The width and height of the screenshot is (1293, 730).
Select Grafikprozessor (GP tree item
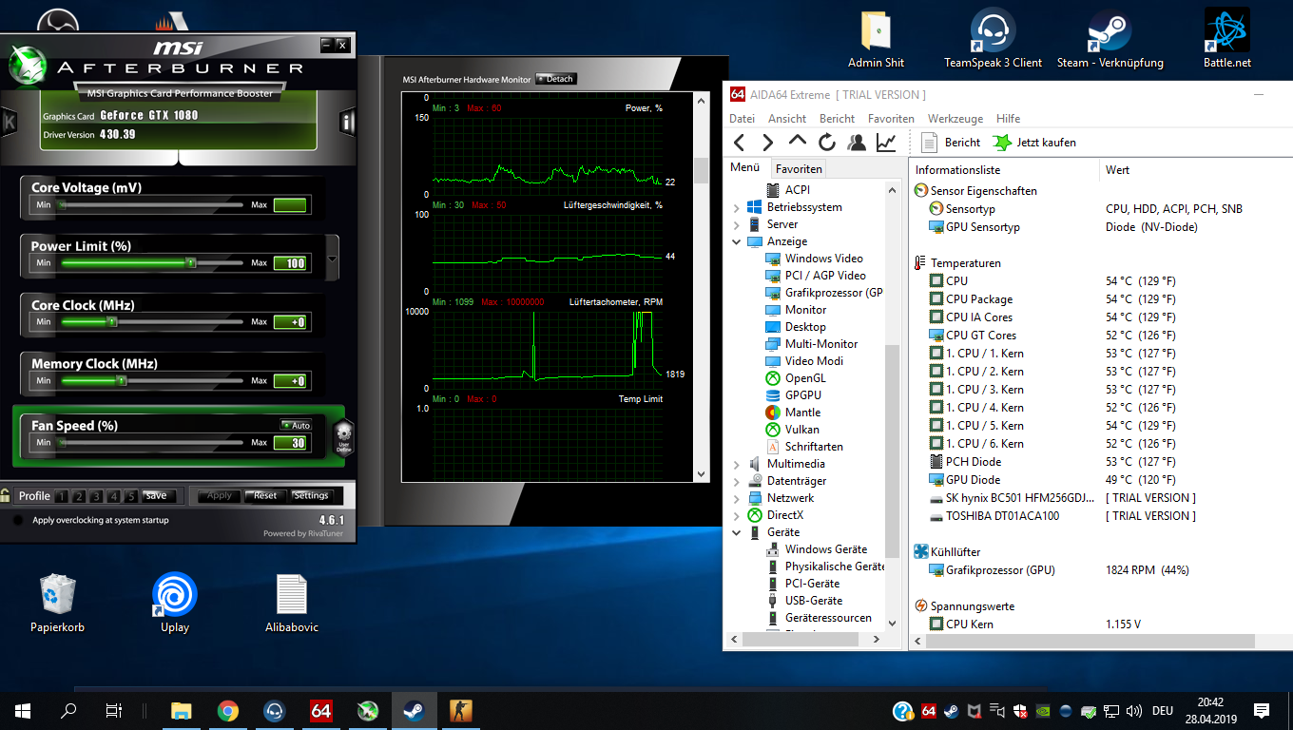pyautogui.click(x=823, y=293)
